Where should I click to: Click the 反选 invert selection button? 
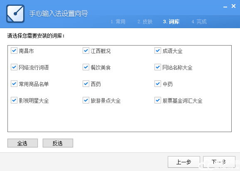tap(58, 143)
